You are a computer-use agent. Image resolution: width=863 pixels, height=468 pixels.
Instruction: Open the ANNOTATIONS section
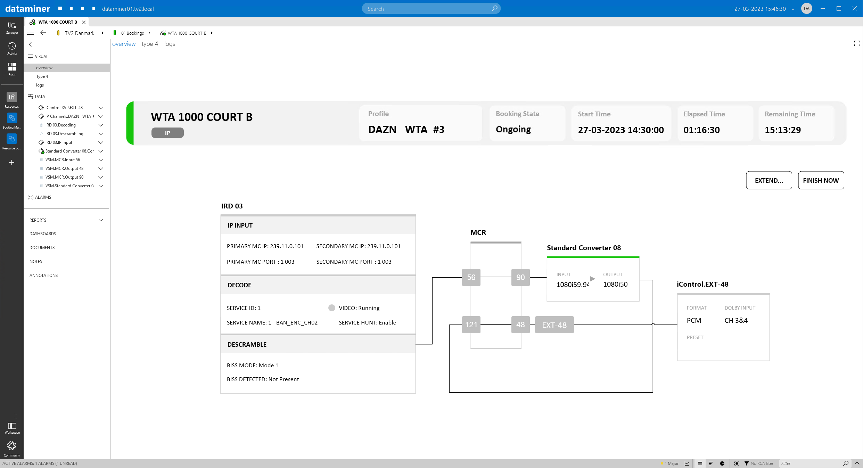pos(43,276)
